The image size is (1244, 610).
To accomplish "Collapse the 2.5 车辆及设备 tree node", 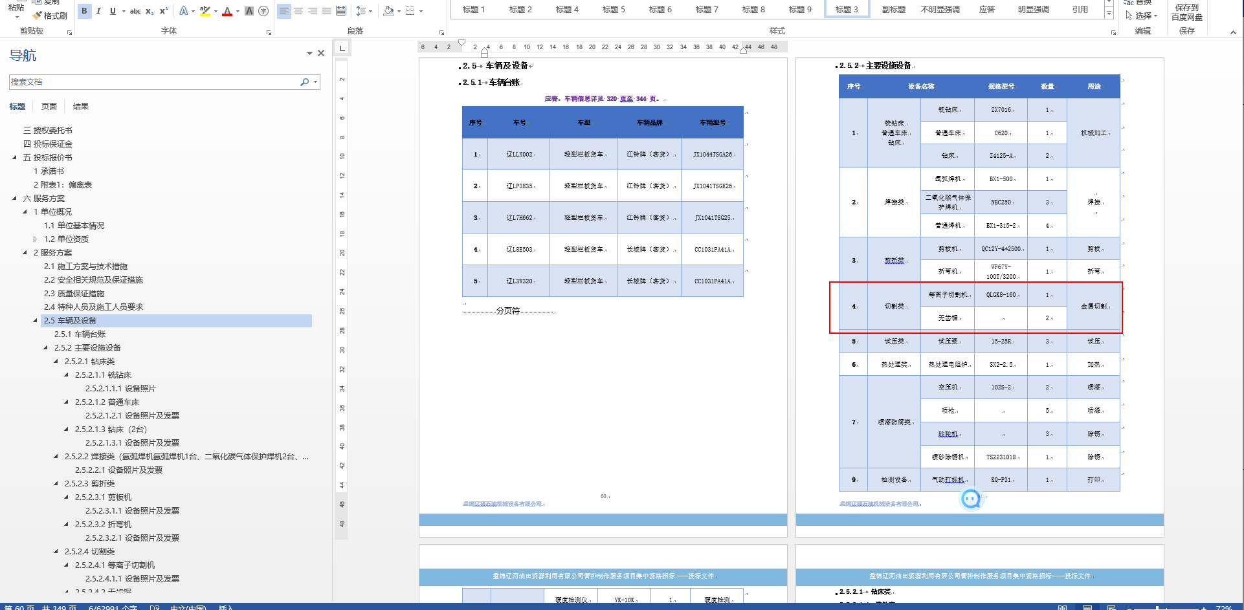I will [x=35, y=321].
